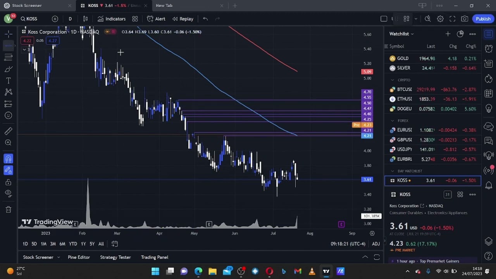The image size is (496, 279).
Task: Set the chart range to 3M
Action: coord(53,244)
